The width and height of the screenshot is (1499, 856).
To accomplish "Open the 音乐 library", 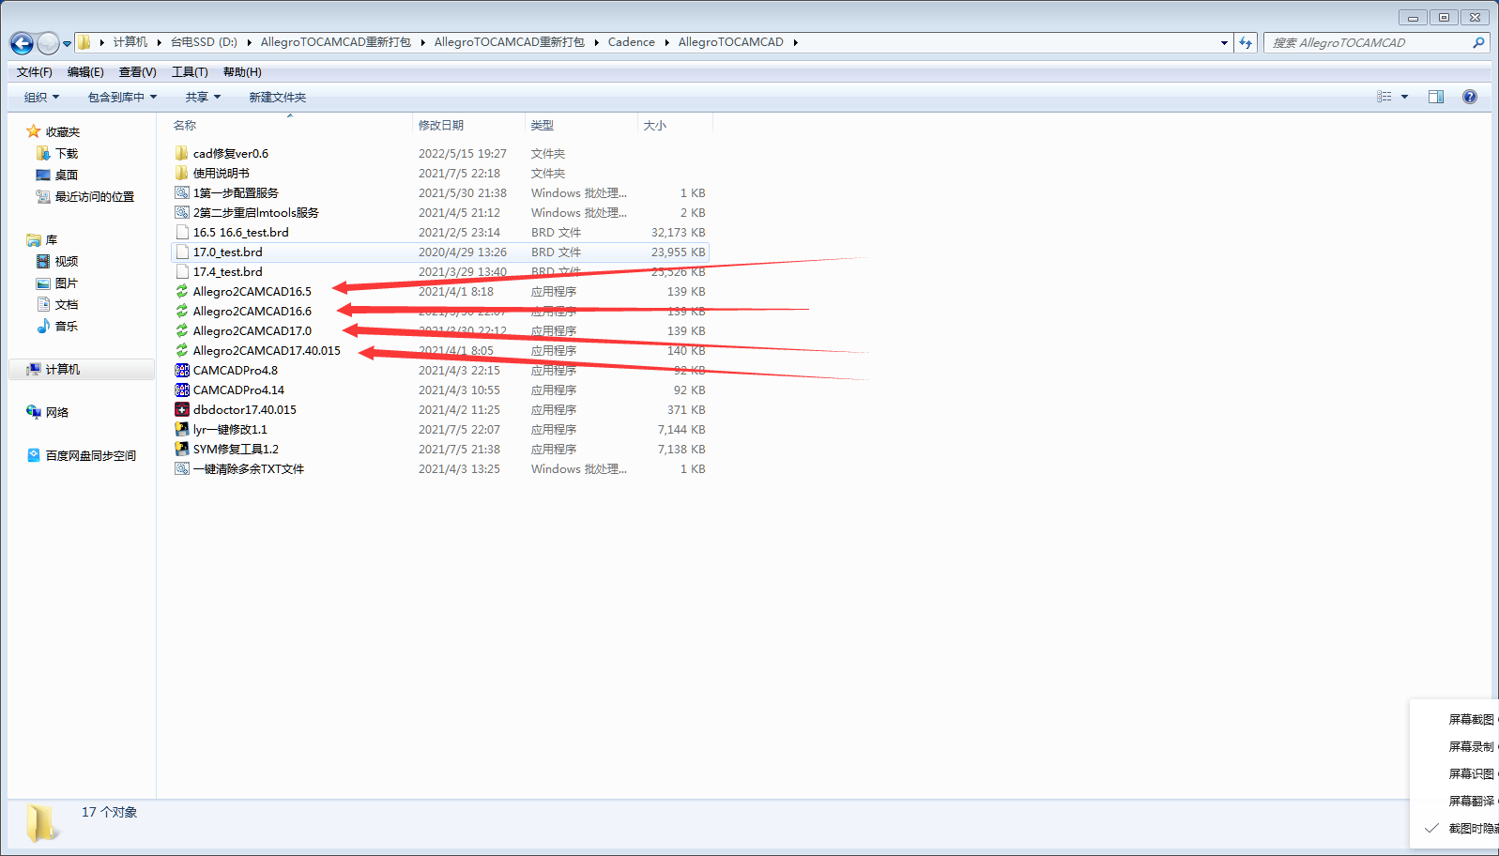I will pos(67,326).
